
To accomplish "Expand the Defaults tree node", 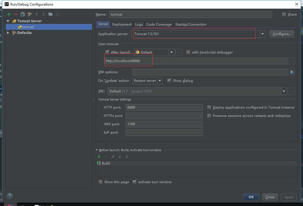I will (8, 33).
